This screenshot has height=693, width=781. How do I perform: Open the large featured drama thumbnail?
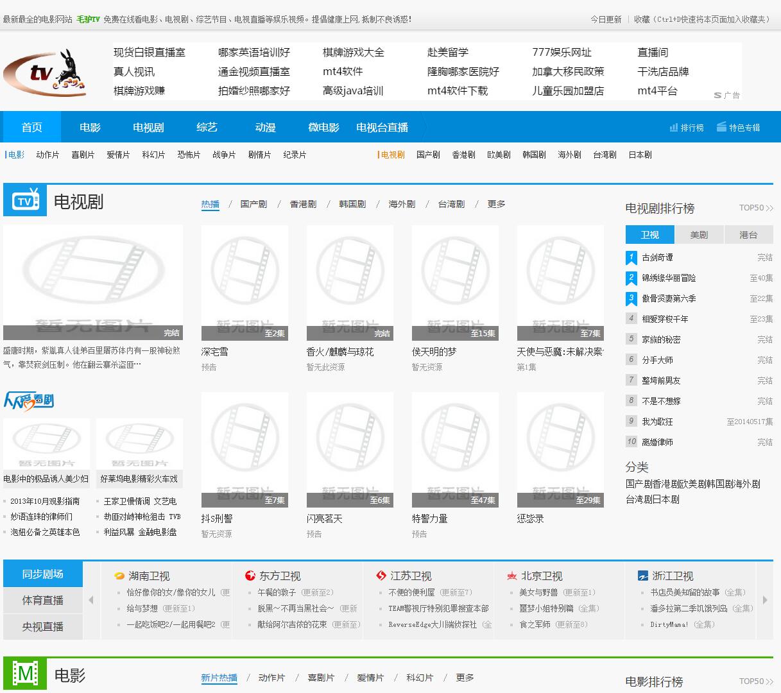coord(93,282)
